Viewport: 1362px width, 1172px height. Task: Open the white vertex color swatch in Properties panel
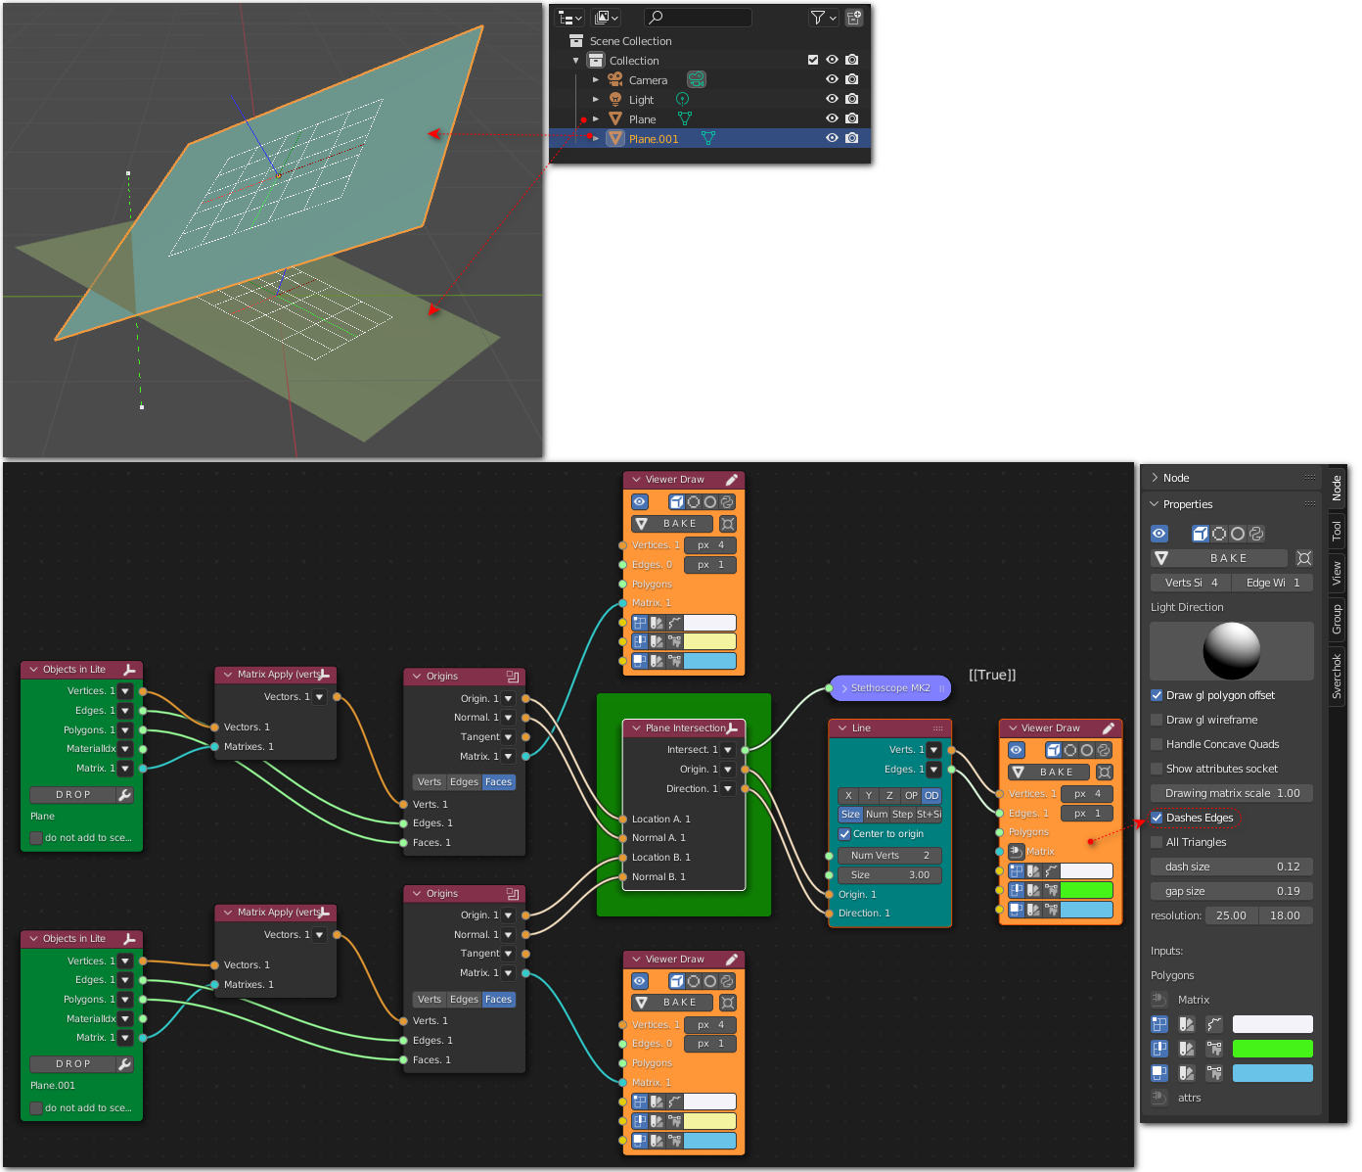click(1272, 1024)
